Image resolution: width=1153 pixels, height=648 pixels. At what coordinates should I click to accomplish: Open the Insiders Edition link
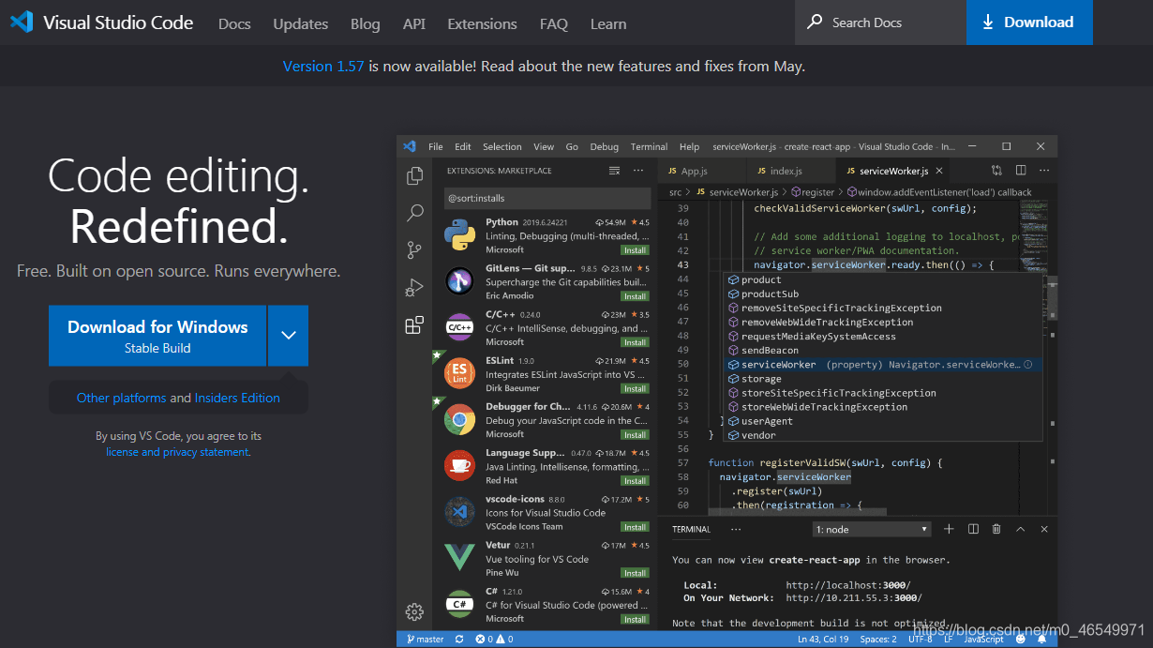[x=237, y=398]
